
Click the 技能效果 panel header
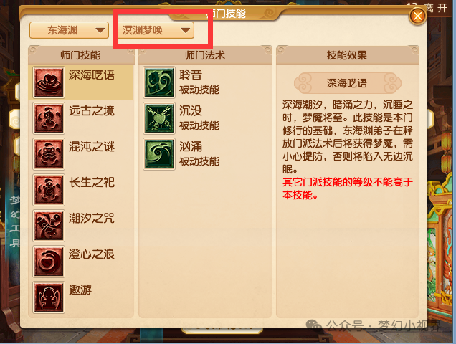(347, 55)
